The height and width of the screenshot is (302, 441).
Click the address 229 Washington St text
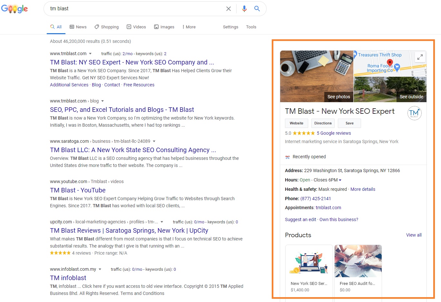[x=352, y=170]
